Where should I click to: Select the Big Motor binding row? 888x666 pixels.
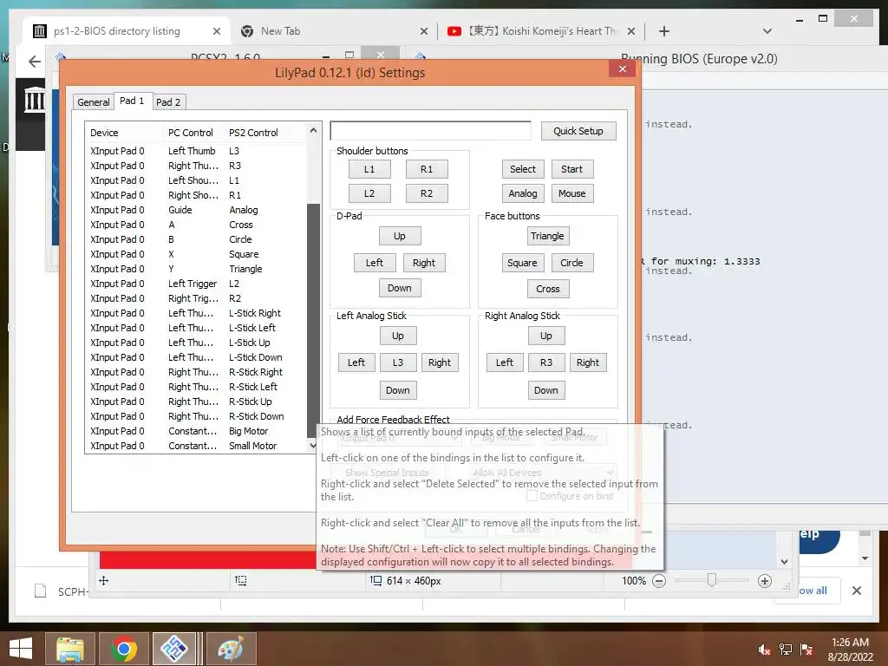click(196, 431)
